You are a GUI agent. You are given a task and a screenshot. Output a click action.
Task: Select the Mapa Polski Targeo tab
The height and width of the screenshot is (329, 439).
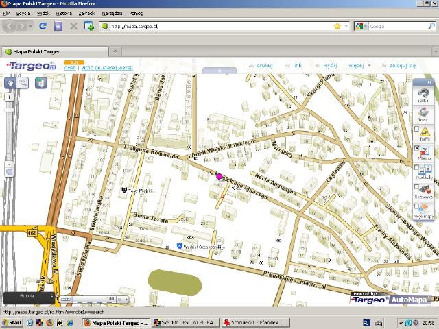coord(55,52)
